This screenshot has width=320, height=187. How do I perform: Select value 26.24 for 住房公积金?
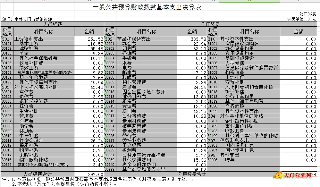(x=89, y=140)
